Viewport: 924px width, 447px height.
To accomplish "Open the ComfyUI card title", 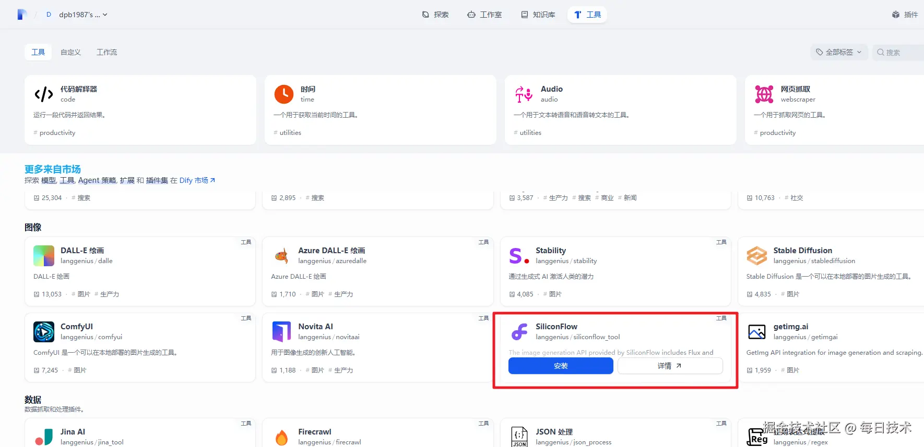I will [77, 327].
